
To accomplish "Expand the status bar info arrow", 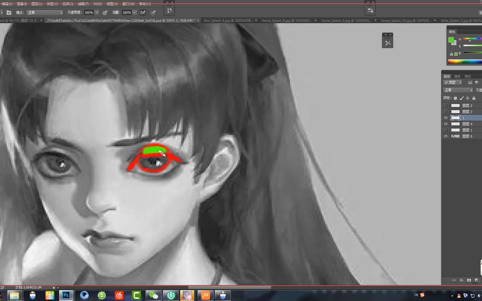I will click(x=54, y=287).
